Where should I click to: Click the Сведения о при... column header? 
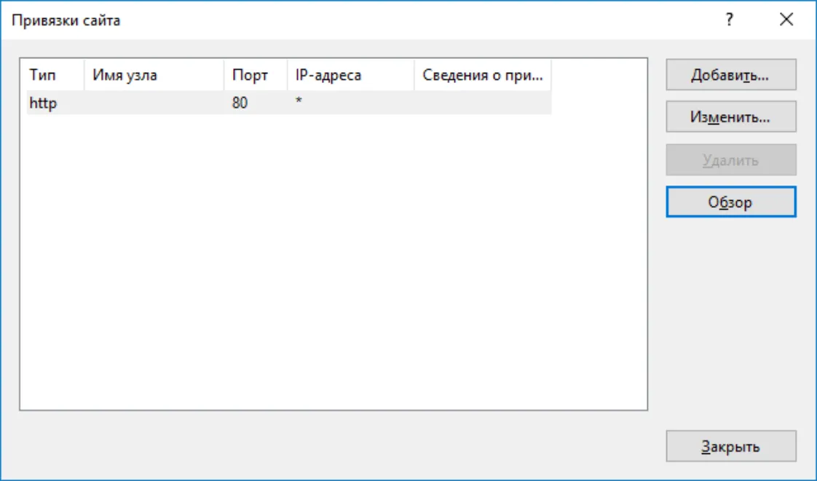pyautogui.click(x=483, y=76)
